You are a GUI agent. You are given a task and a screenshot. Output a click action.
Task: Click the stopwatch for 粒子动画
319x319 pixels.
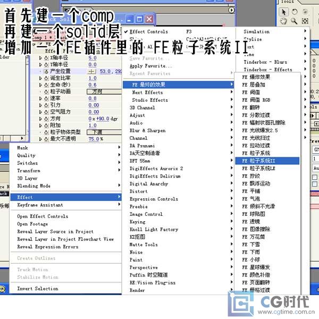tap(46, 91)
